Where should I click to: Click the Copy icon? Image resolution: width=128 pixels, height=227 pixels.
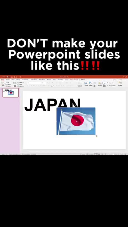click(x=6, y=84)
